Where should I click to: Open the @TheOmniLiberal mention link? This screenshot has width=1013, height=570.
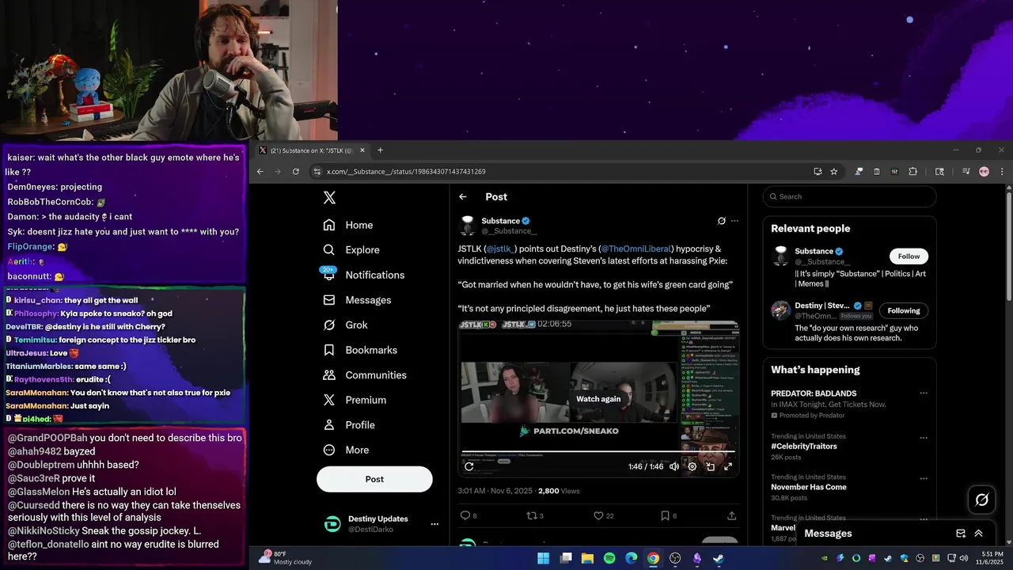[x=636, y=249]
